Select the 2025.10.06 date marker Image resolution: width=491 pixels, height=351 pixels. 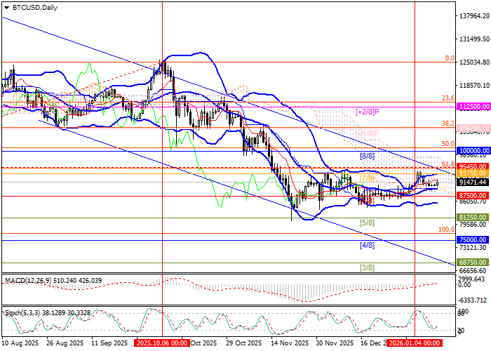coord(162,343)
